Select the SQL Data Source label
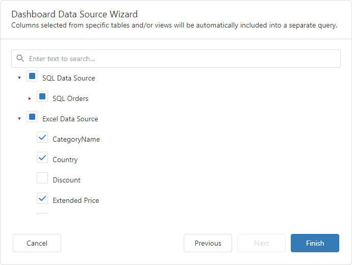352x265 pixels. click(x=68, y=78)
